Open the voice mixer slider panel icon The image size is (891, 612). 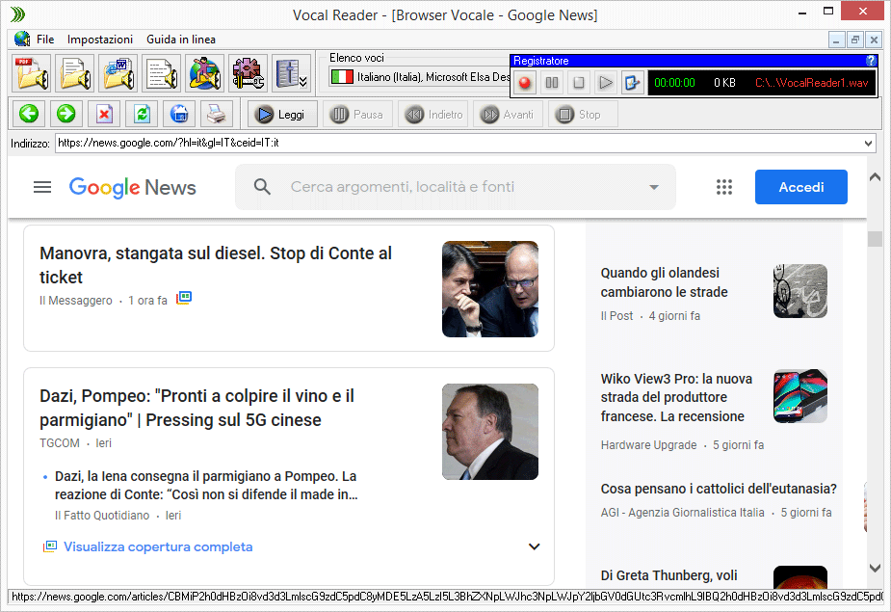291,73
